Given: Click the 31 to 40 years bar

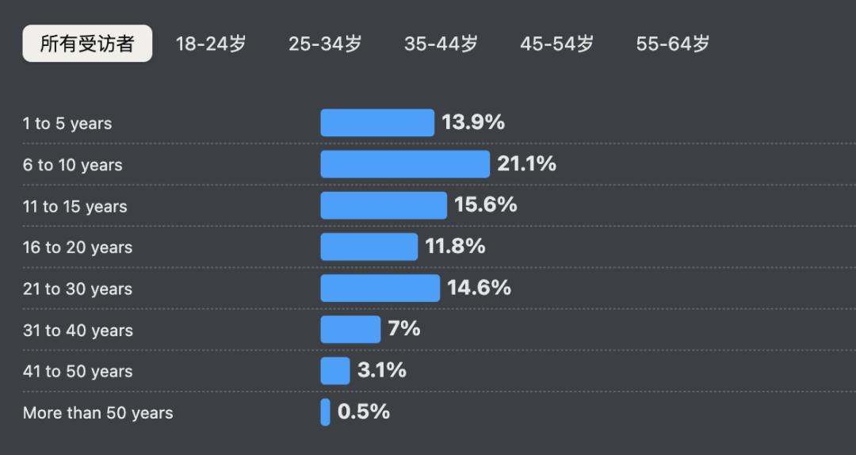Looking at the screenshot, I should [350, 329].
